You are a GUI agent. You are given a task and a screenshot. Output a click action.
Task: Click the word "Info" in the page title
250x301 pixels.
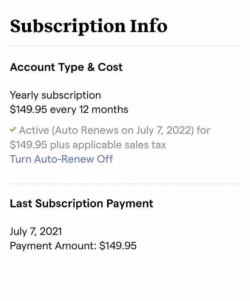[x=149, y=26]
